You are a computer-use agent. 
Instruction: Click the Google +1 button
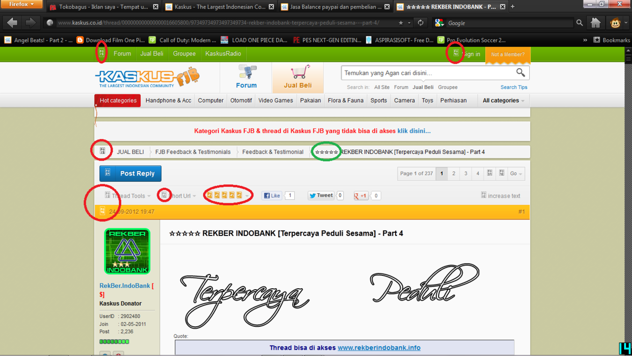[x=361, y=196]
